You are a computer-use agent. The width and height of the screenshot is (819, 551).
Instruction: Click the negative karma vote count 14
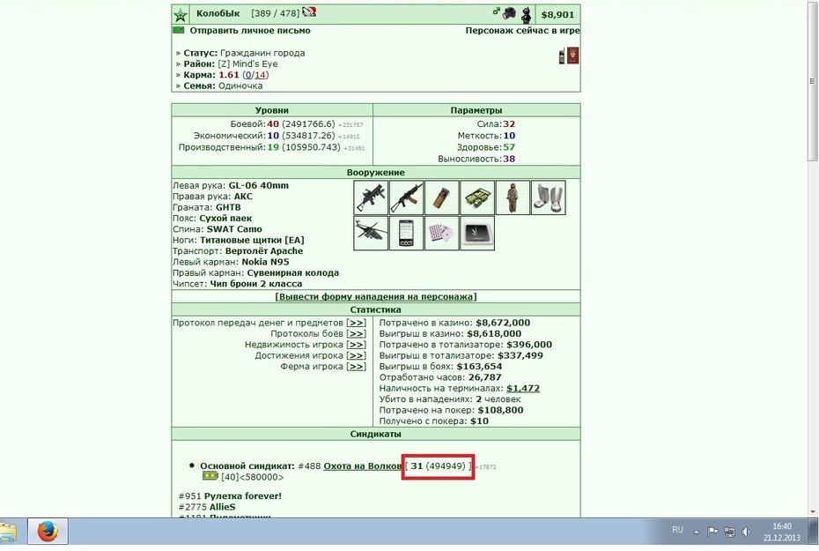point(260,75)
